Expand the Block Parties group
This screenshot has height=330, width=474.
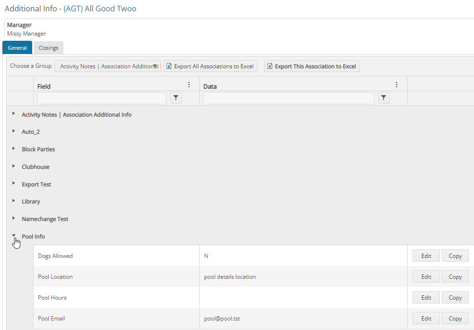point(14,149)
